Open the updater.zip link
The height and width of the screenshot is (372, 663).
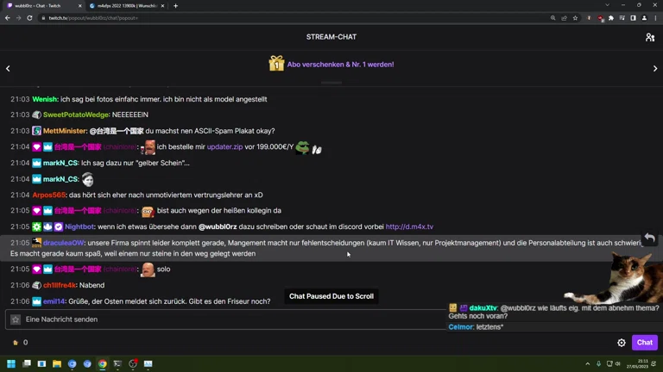[224, 146]
